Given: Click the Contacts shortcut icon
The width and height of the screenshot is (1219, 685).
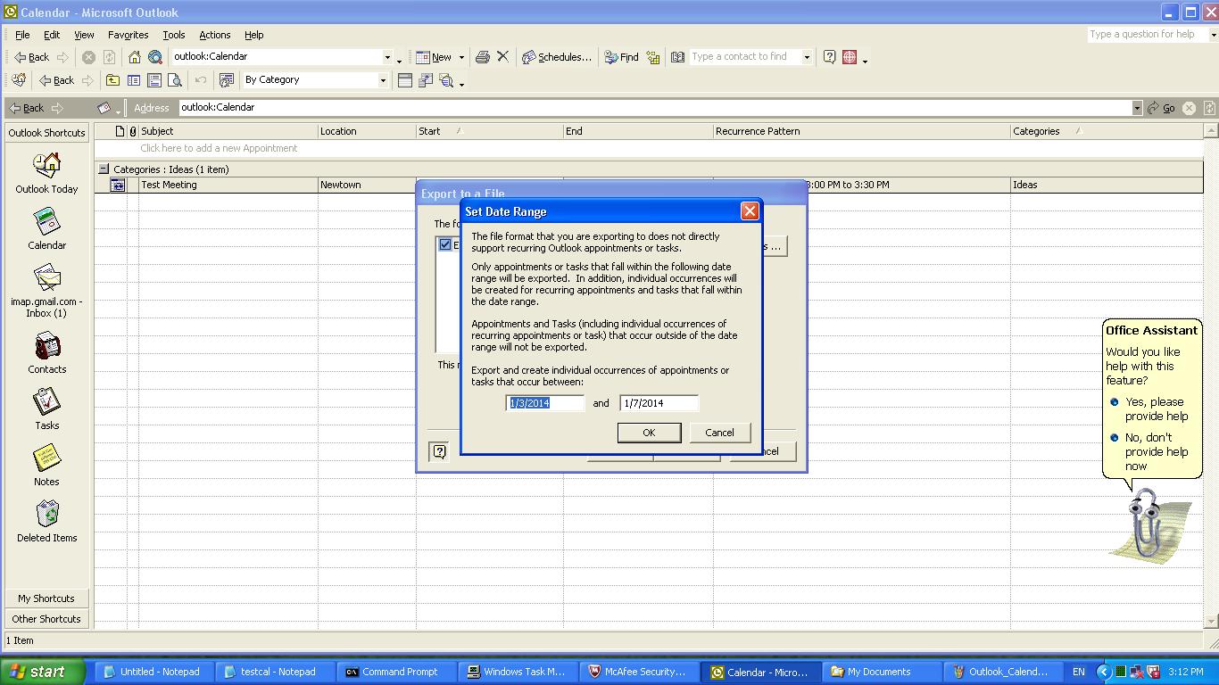Looking at the screenshot, I should (46, 346).
